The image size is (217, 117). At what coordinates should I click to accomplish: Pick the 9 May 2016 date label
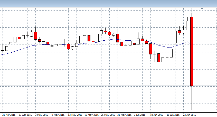point(58,115)
